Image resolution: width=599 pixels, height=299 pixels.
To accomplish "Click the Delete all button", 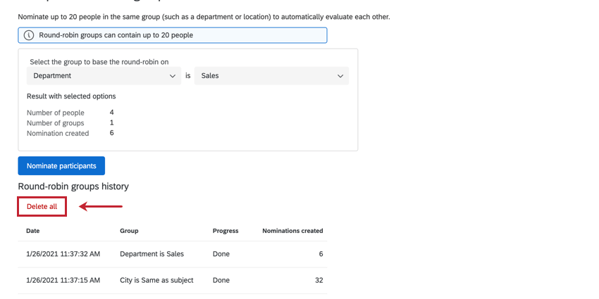I will [42, 206].
